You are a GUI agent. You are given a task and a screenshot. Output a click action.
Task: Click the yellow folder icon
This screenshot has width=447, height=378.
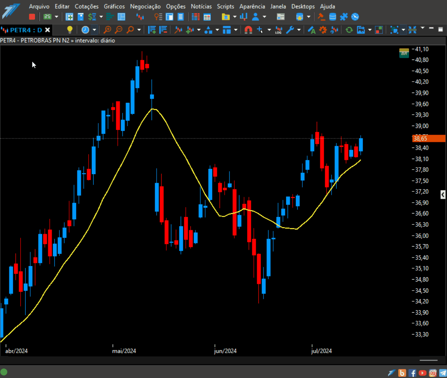225,17
